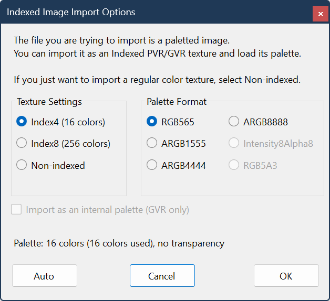Close the Indexed Image Import Options dialog
Image resolution: width=330 pixels, height=301 pixels.
321,13
